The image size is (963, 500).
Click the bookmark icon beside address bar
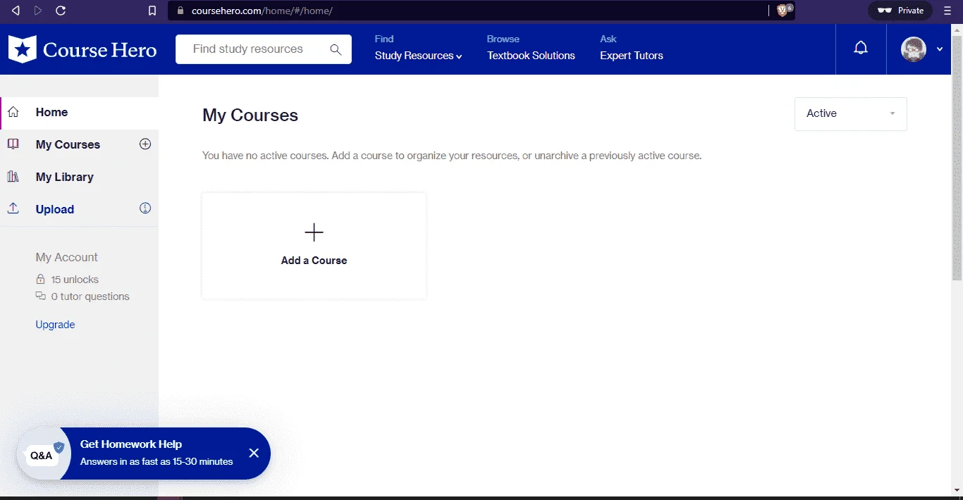[x=152, y=11]
